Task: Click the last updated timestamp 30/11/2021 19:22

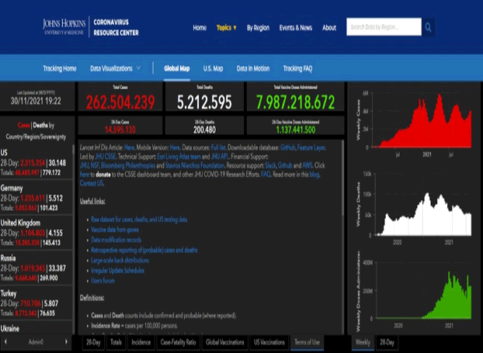Action: coord(36,101)
